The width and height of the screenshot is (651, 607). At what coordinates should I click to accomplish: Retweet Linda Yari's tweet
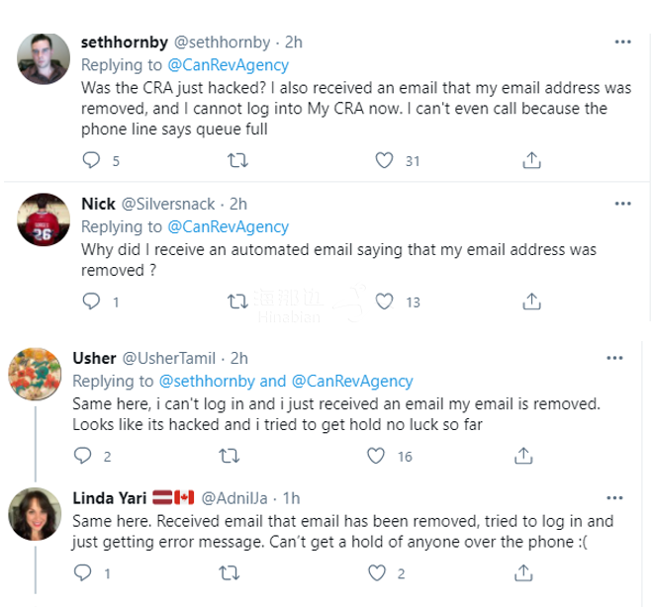230,571
